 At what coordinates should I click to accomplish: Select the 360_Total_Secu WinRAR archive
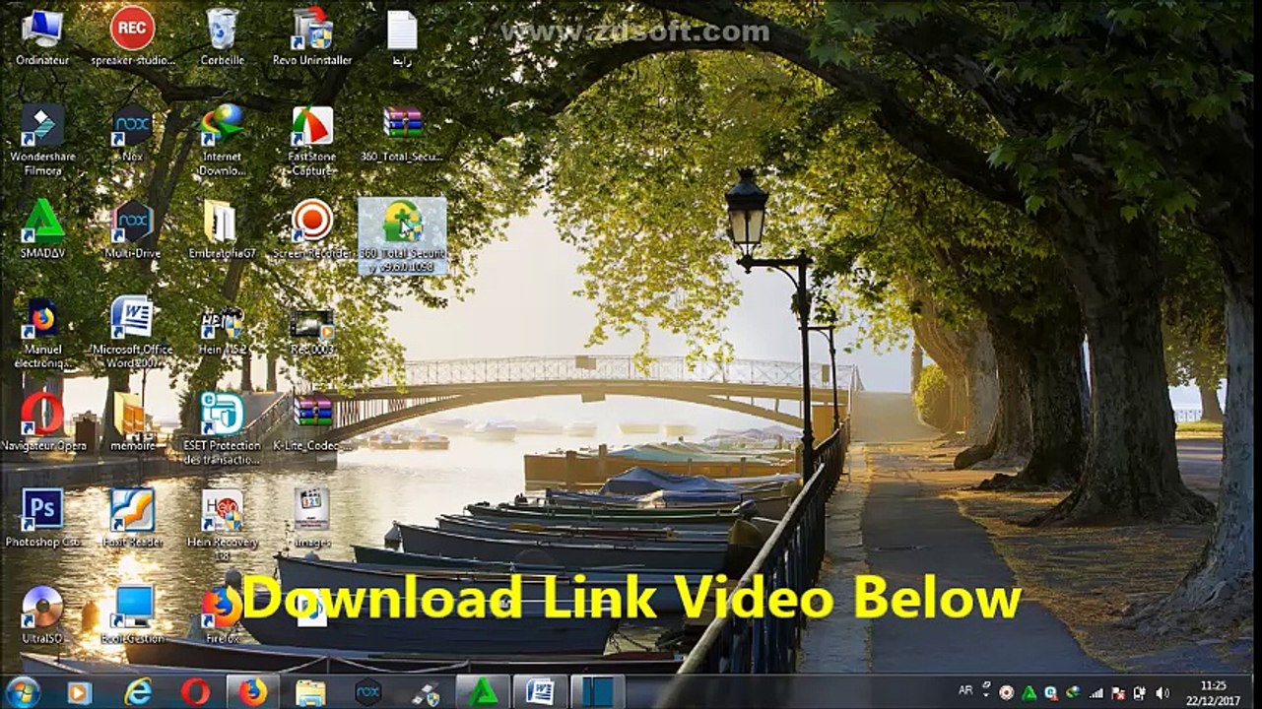click(x=402, y=133)
